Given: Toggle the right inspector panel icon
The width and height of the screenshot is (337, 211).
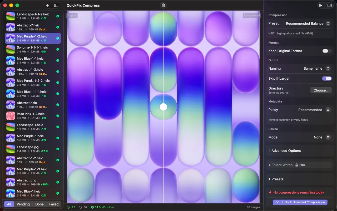Looking at the screenshot, I should (x=329, y=5).
